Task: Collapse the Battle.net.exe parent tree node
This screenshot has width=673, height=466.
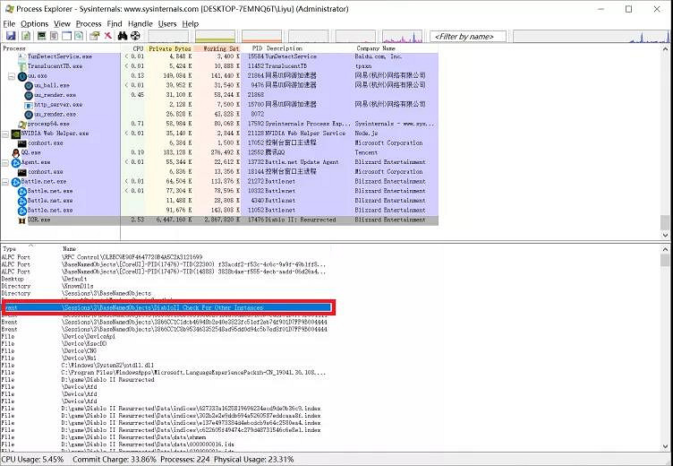Action: [5, 181]
